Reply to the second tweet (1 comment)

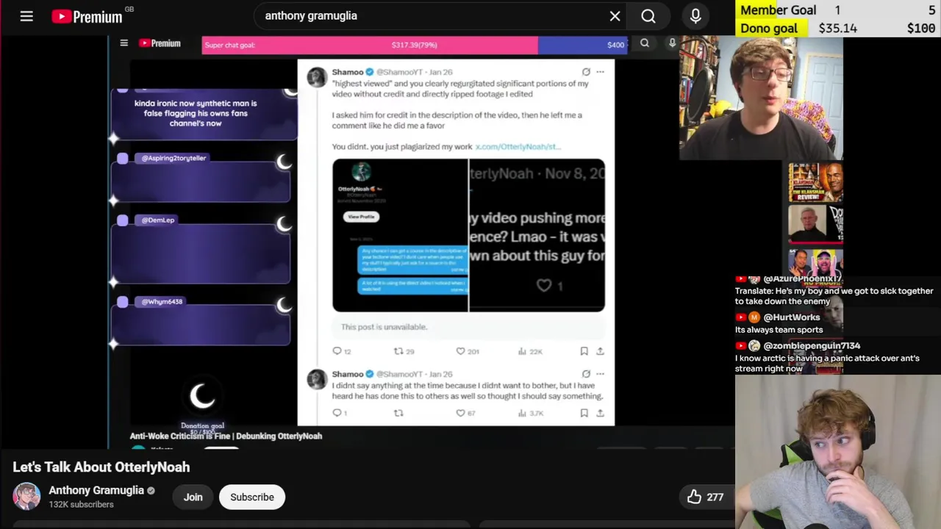coord(340,413)
